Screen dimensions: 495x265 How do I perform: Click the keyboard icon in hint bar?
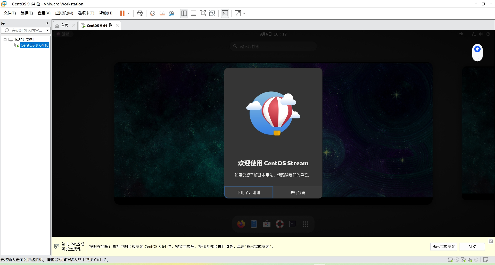coord(57,246)
